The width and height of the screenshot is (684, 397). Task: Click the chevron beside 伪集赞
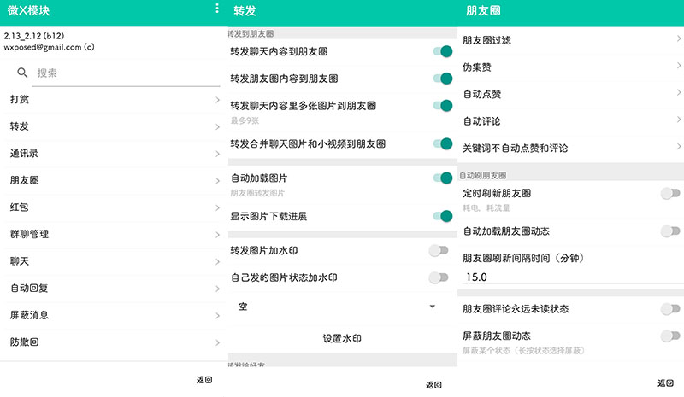[679, 67]
